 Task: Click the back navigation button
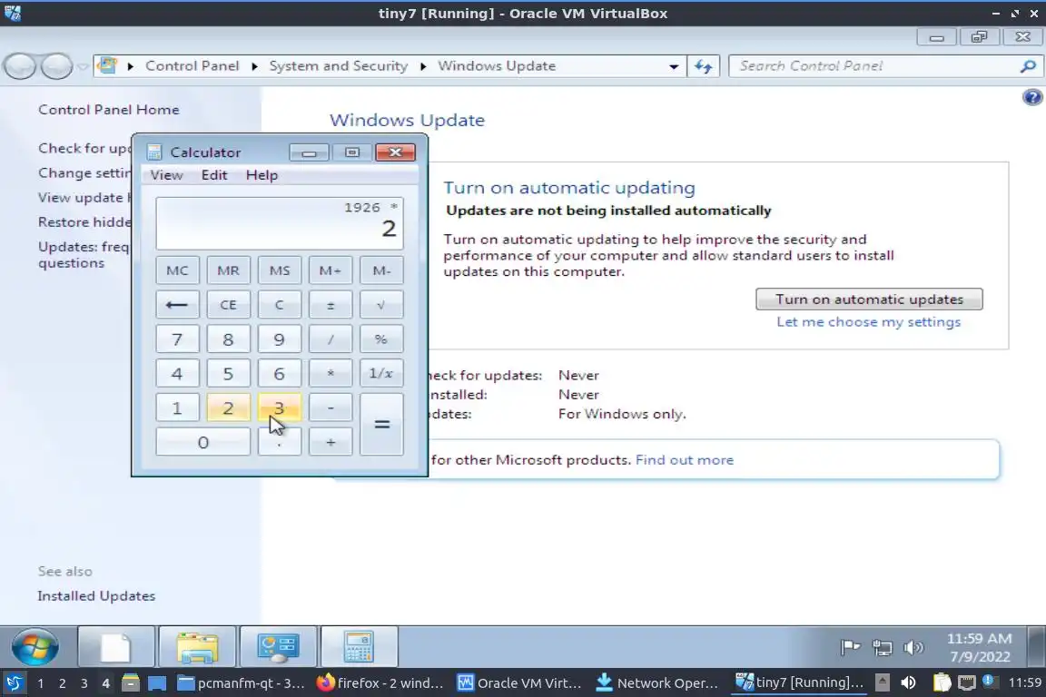[19, 66]
